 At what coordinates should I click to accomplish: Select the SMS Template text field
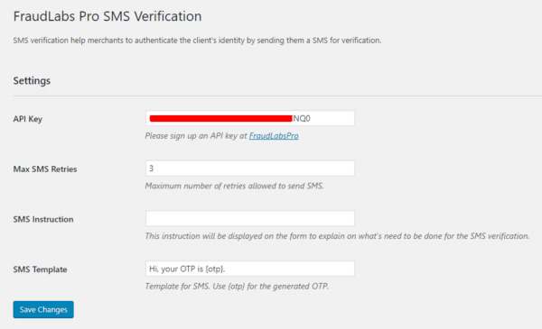[250, 269]
